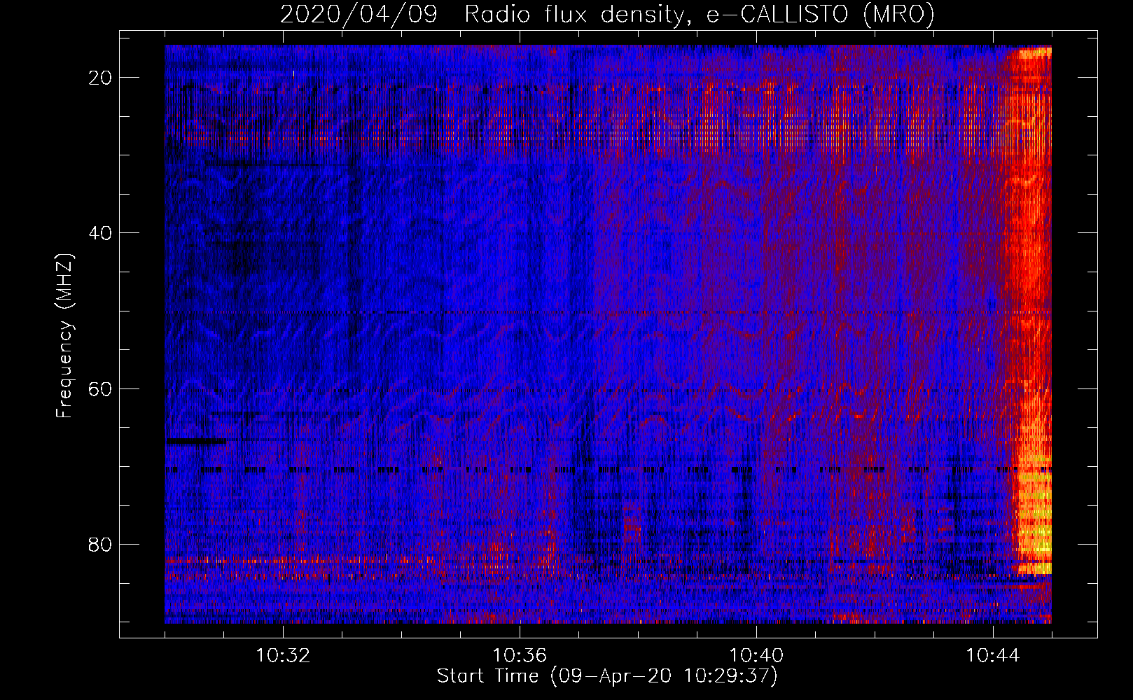Click the y-axis tick label '60'
The width and height of the screenshot is (1133, 700).
[101, 388]
